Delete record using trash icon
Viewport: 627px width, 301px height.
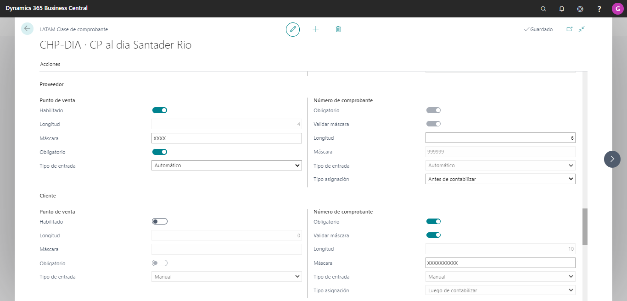(338, 29)
